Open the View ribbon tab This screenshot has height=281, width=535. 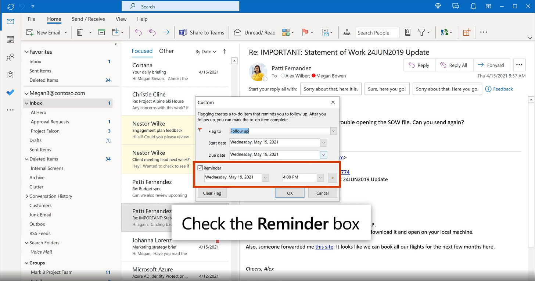click(x=121, y=19)
